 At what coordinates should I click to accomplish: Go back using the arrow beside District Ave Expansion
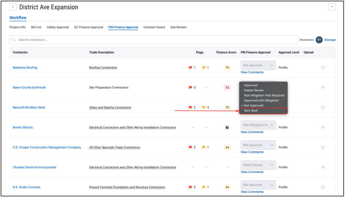(13, 7)
